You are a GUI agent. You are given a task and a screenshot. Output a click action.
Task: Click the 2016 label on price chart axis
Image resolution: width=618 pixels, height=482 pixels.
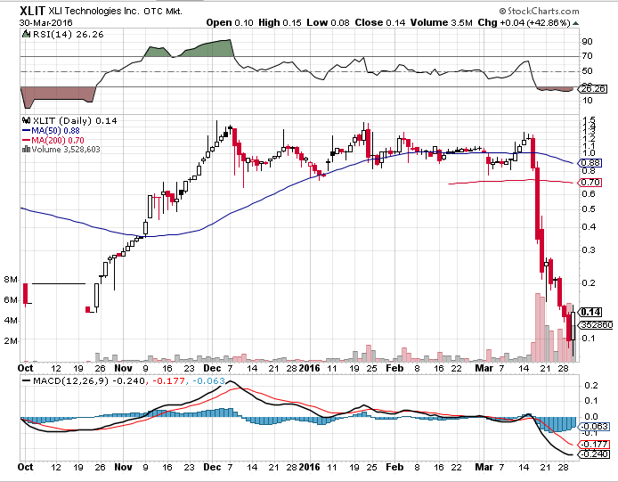pyautogui.click(x=309, y=368)
